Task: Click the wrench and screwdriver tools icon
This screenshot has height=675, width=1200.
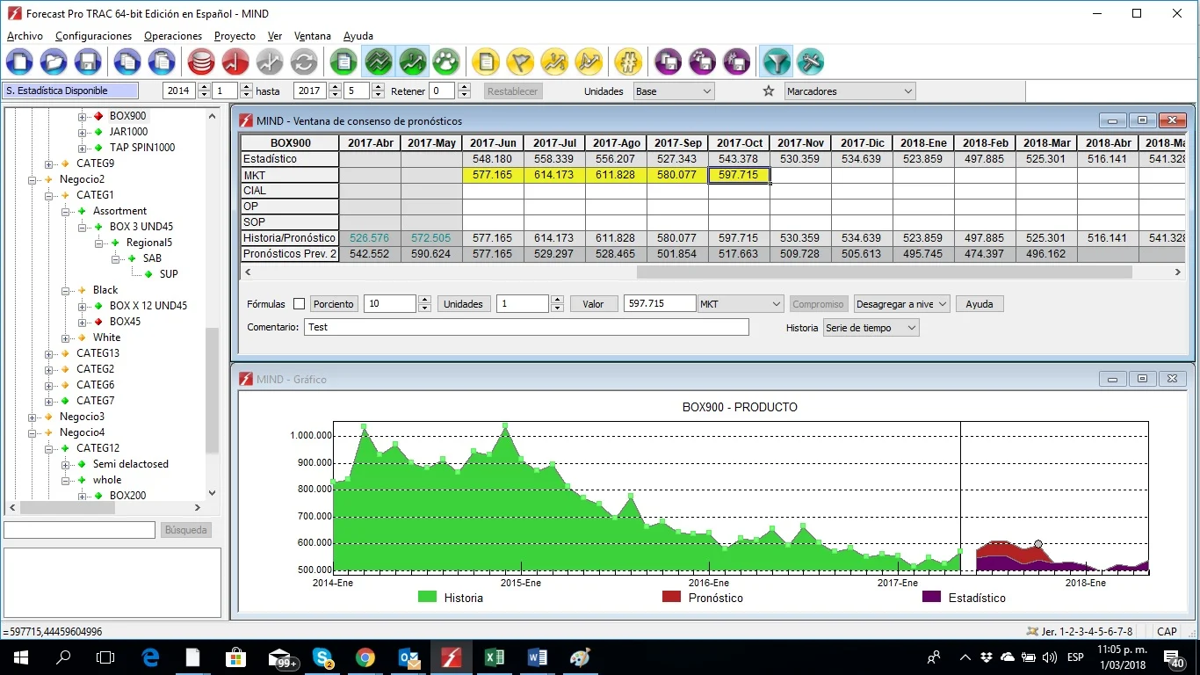Action: tap(810, 62)
